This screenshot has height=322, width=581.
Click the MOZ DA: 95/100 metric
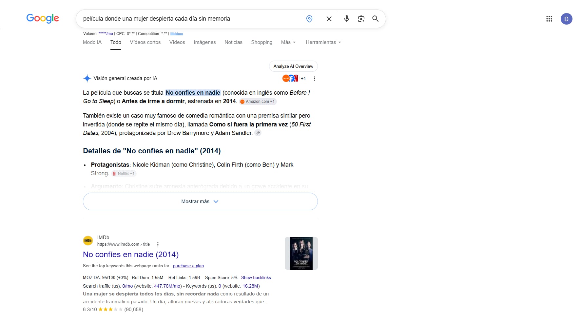(x=106, y=277)
